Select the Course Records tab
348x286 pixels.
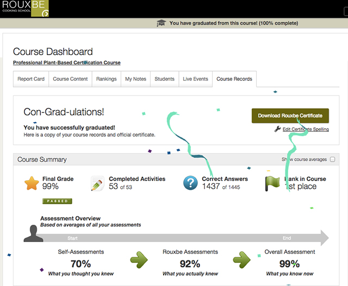pyautogui.click(x=234, y=79)
